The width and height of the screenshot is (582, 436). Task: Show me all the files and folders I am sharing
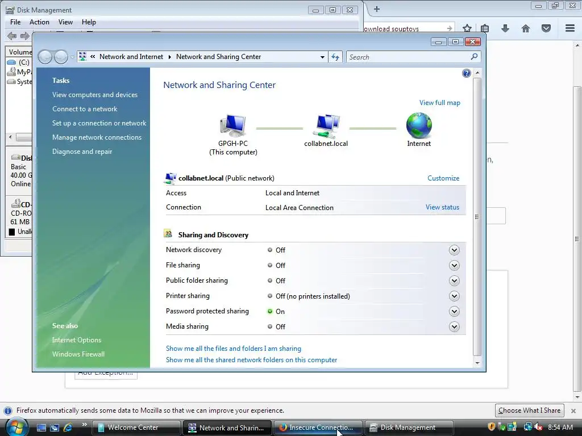(x=234, y=349)
